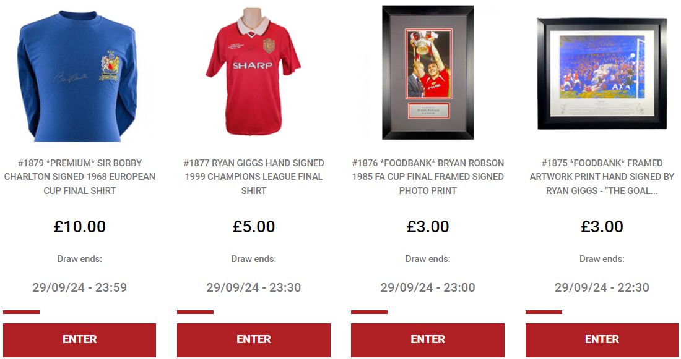Click the £3.00 price on artwork print listing
The width and height of the screenshot is (681, 359).
(602, 226)
